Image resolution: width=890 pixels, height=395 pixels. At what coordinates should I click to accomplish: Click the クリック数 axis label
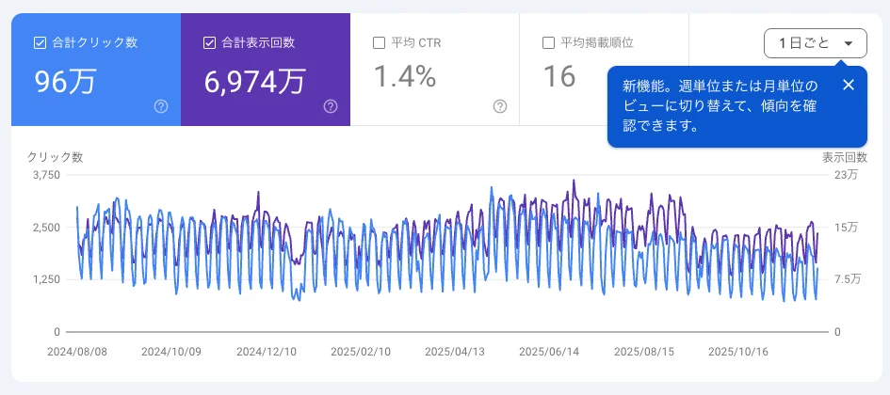click(x=55, y=158)
